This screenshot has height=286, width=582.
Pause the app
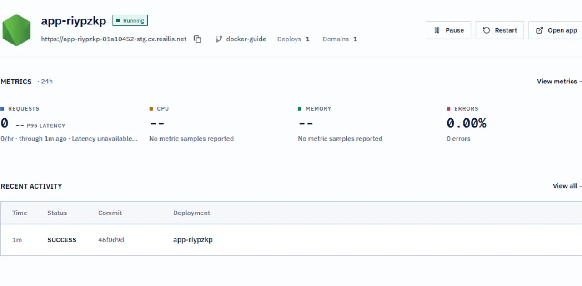coord(448,30)
